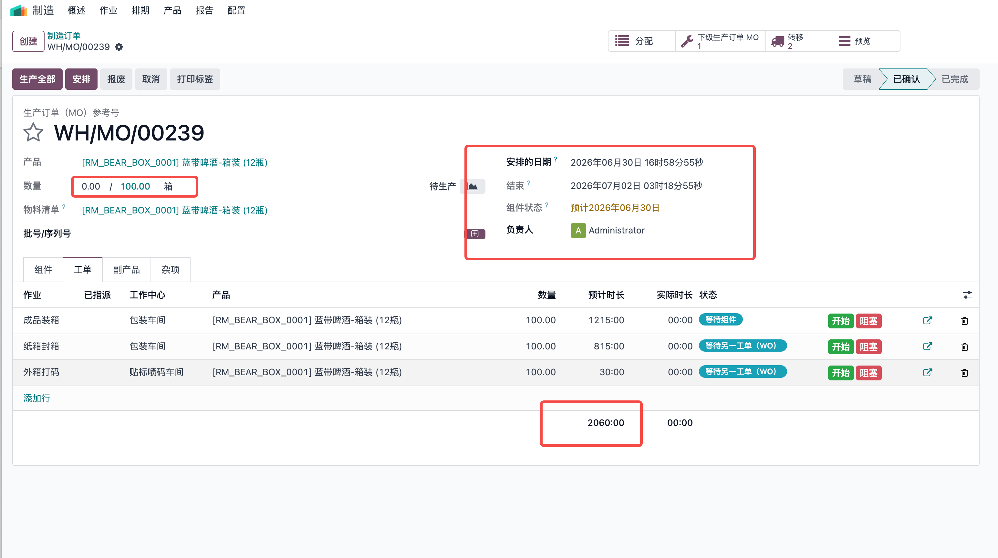Open the 配置 menu
The height and width of the screenshot is (558, 998).
pos(237,10)
